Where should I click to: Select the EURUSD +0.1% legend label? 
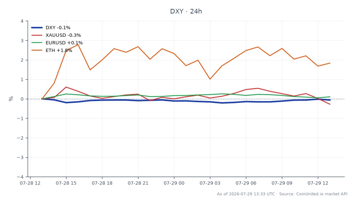[64, 43]
